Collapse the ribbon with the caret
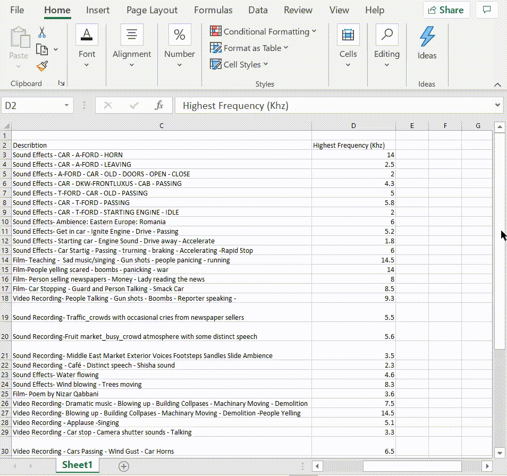This screenshot has height=476, width=507. pyautogui.click(x=497, y=84)
